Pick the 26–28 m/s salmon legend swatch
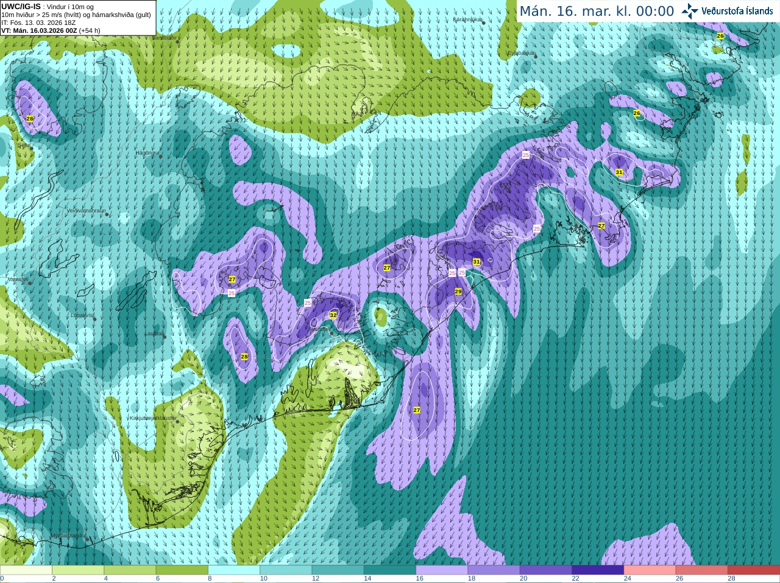Viewport: 780px width, 583px height. pos(702,570)
